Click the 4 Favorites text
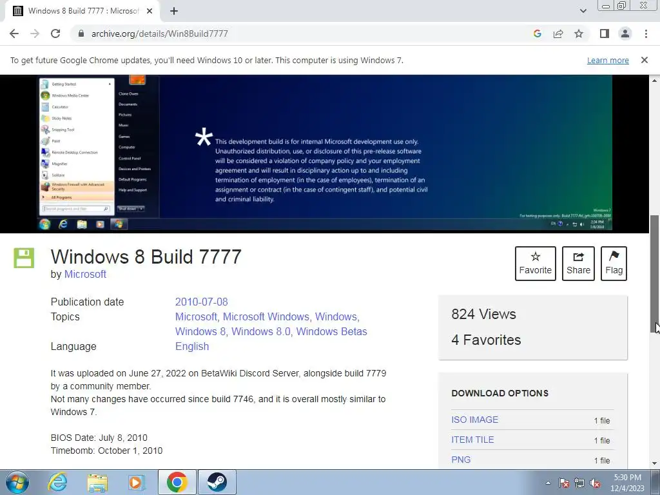Image resolution: width=660 pixels, height=495 pixels. [486, 340]
